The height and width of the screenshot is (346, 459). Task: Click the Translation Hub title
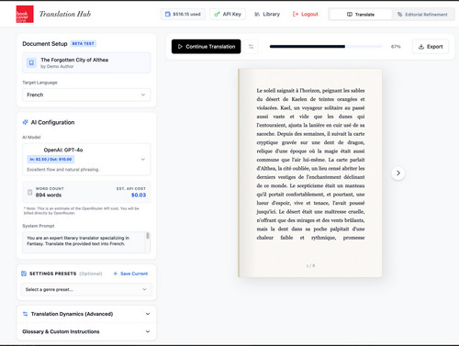(x=65, y=14)
